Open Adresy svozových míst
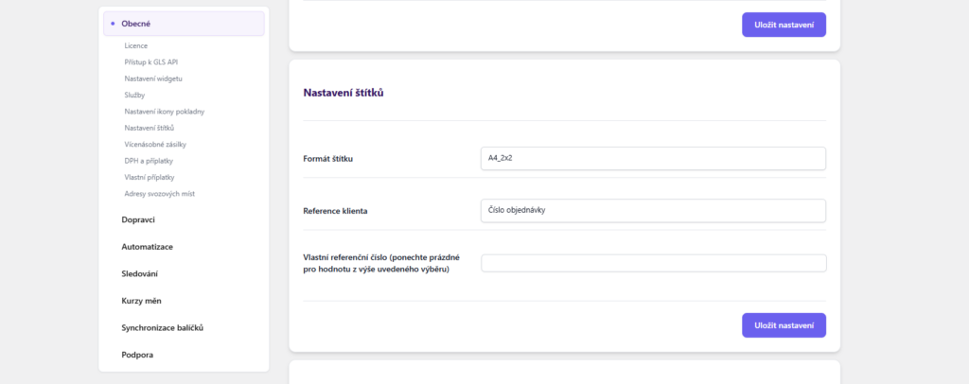Image resolution: width=969 pixels, height=384 pixels. [159, 194]
